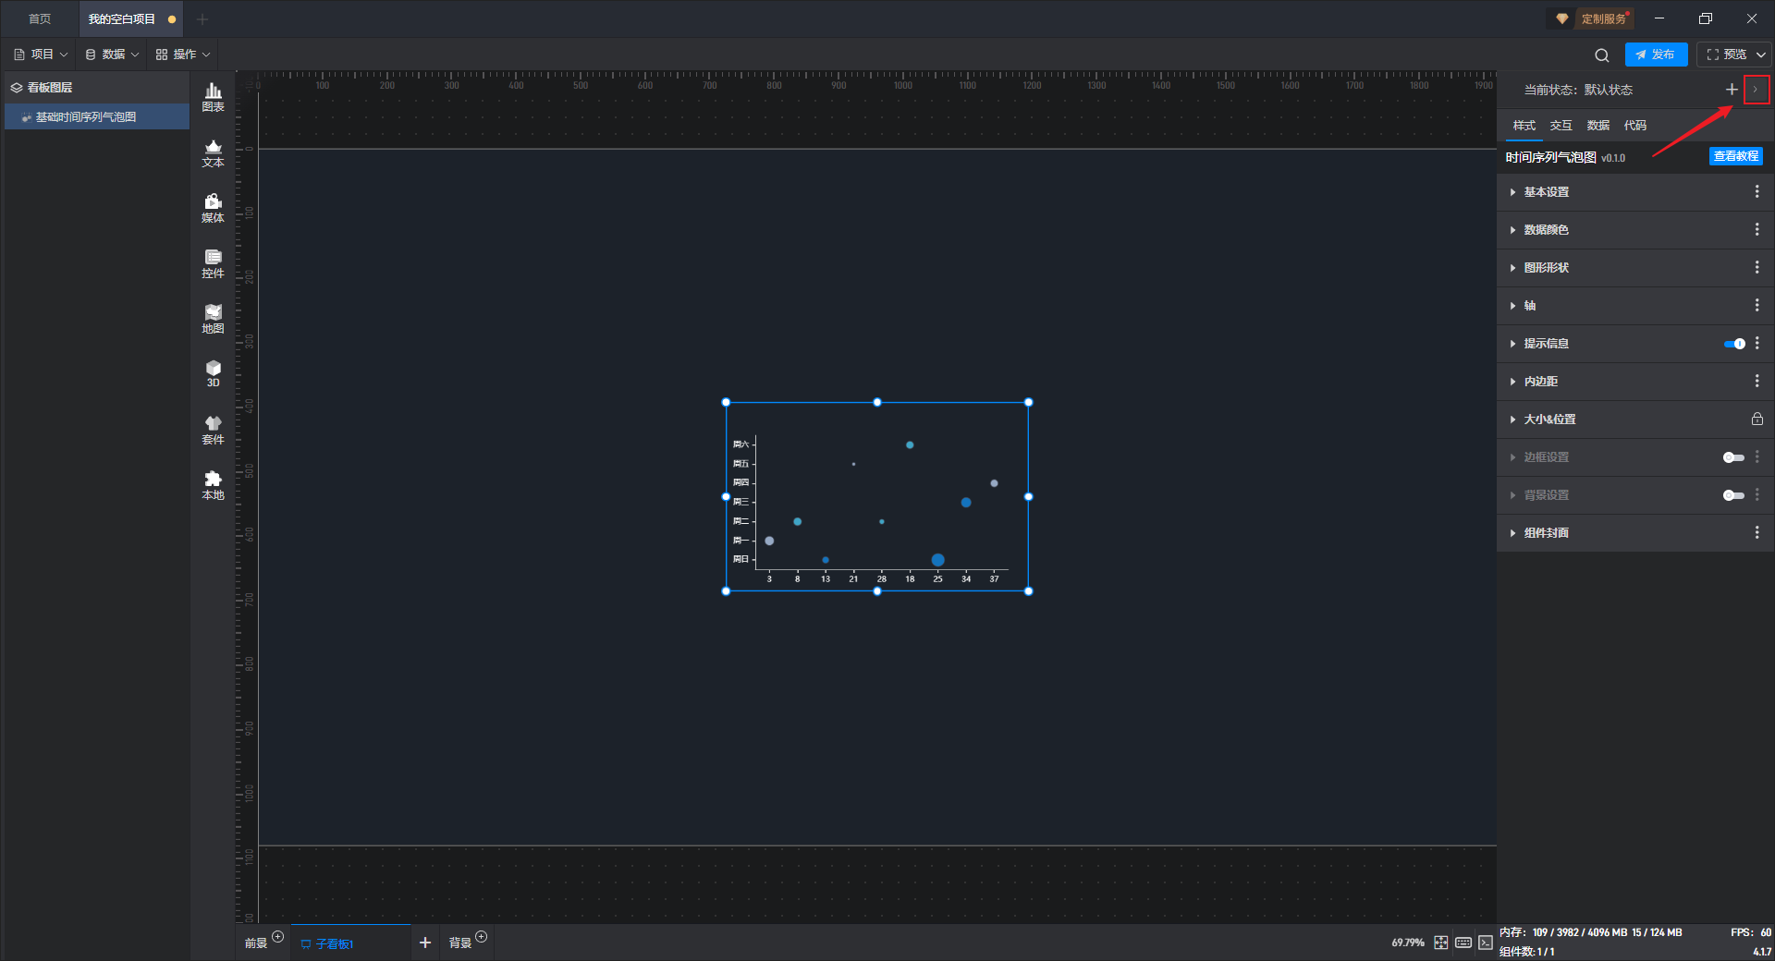Click the 发布 publish button
The width and height of the screenshot is (1775, 961).
pos(1655,55)
